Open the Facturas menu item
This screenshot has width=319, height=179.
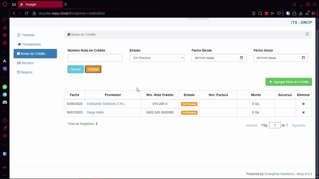click(28, 35)
